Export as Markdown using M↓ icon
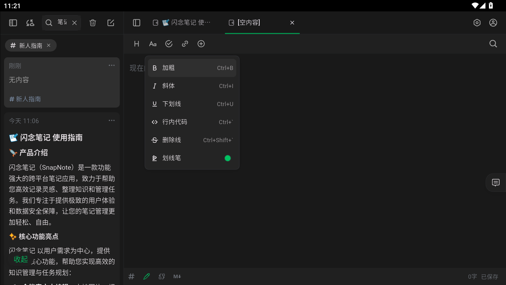Image resolution: width=506 pixels, height=285 pixels. tap(177, 276)
